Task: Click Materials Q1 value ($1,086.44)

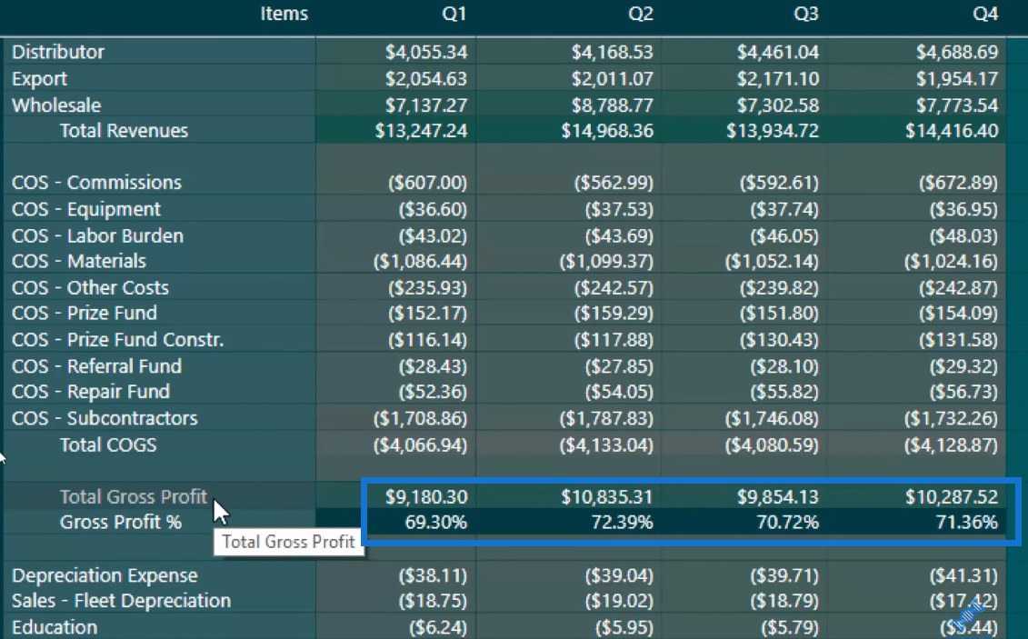Action: (x=420, y=261)
